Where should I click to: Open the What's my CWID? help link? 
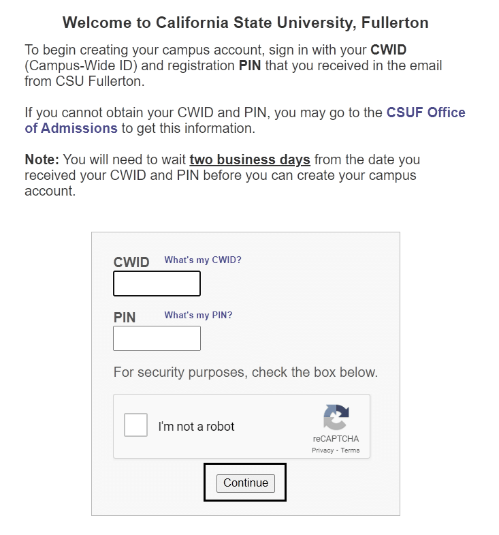point(203,260)
